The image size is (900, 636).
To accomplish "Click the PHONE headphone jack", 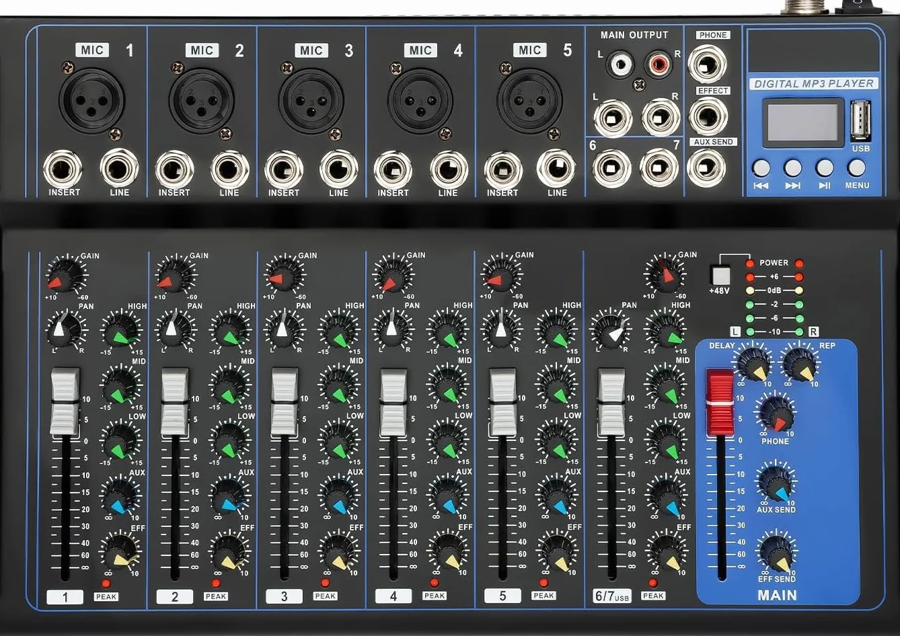I will coord(707,64).
